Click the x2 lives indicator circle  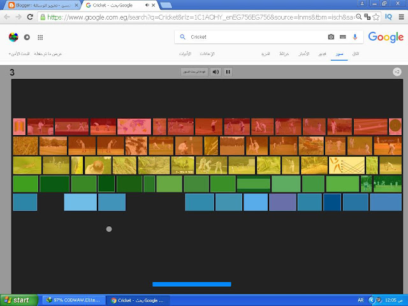coord(397,72)
